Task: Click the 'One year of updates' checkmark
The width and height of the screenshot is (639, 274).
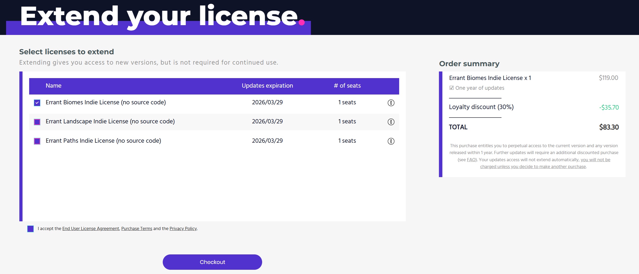Action: [x=452, y=88]
